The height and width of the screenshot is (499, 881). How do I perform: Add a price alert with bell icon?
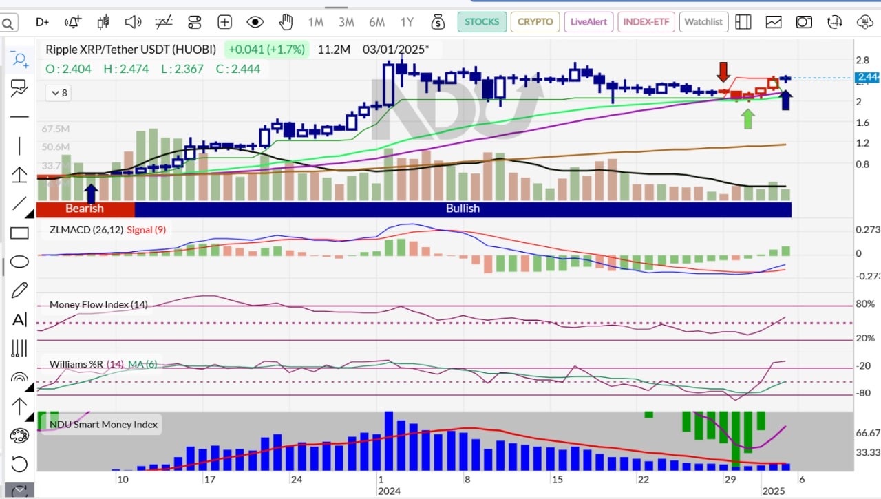(73, 22)
